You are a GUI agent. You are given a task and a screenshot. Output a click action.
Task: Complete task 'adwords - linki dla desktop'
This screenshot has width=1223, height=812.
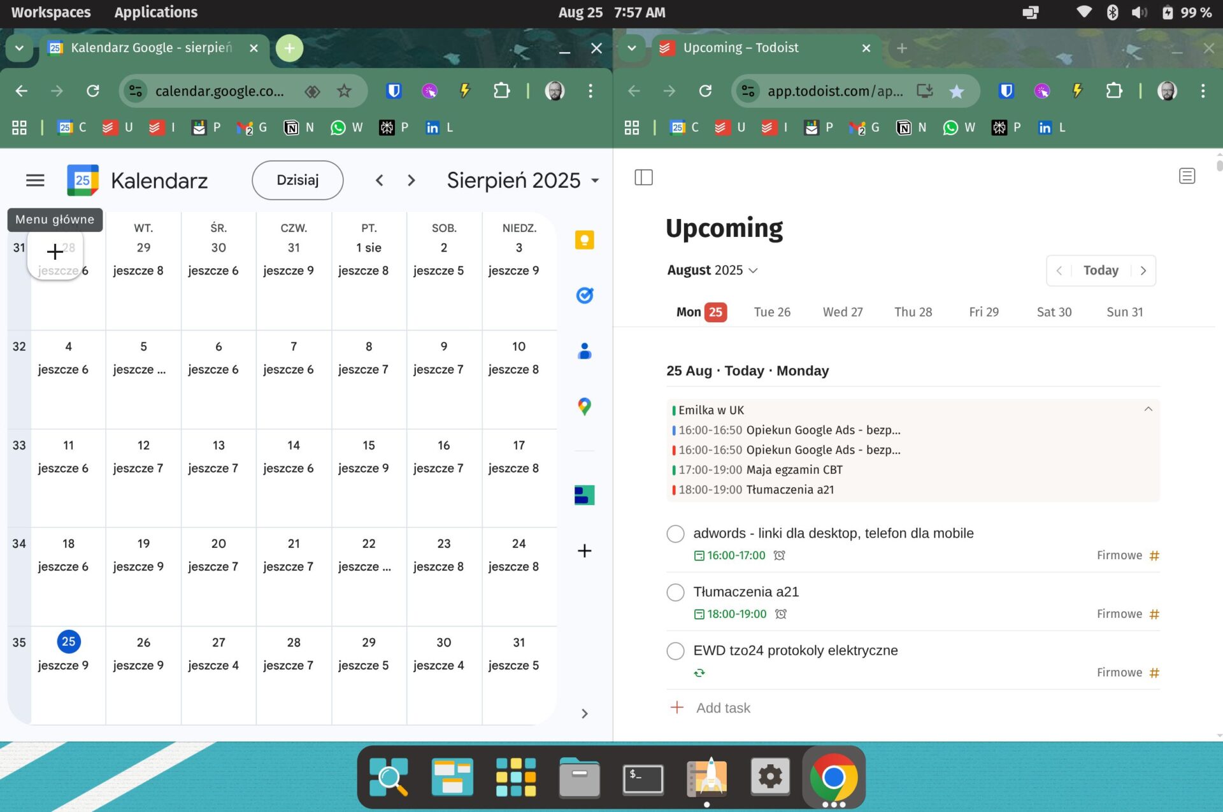pos(675,534)
